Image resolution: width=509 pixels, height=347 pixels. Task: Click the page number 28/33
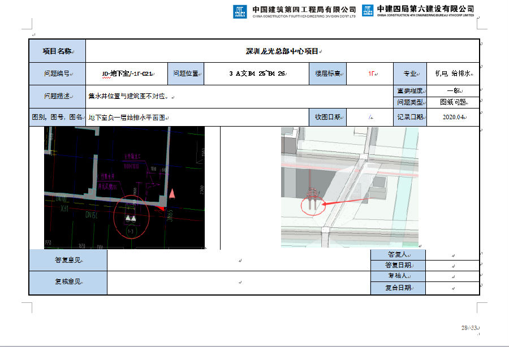click(x=469, y=328)
